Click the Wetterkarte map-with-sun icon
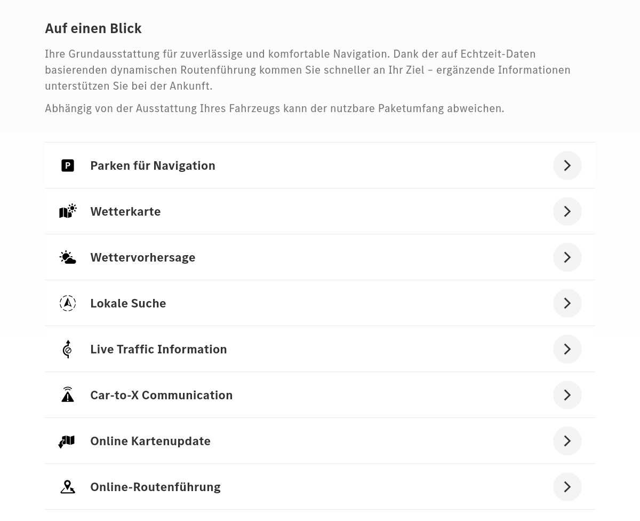The height and width of the screenshot is (521, 640). [x=68, y=211]
